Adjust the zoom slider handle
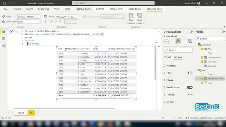The image size is (226, 127). click(x=163, y=118)
